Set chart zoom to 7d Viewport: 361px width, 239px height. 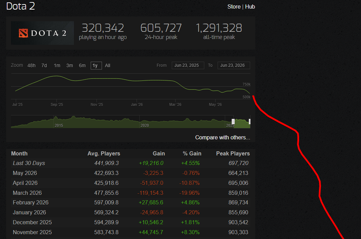pos(44,65)
